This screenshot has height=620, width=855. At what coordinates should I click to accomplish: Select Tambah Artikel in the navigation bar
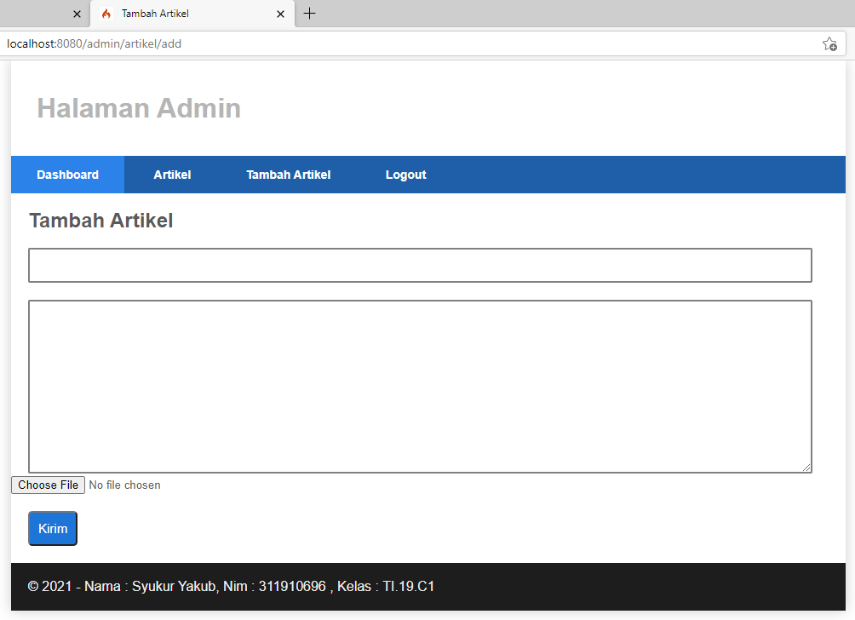click(288, 175)
